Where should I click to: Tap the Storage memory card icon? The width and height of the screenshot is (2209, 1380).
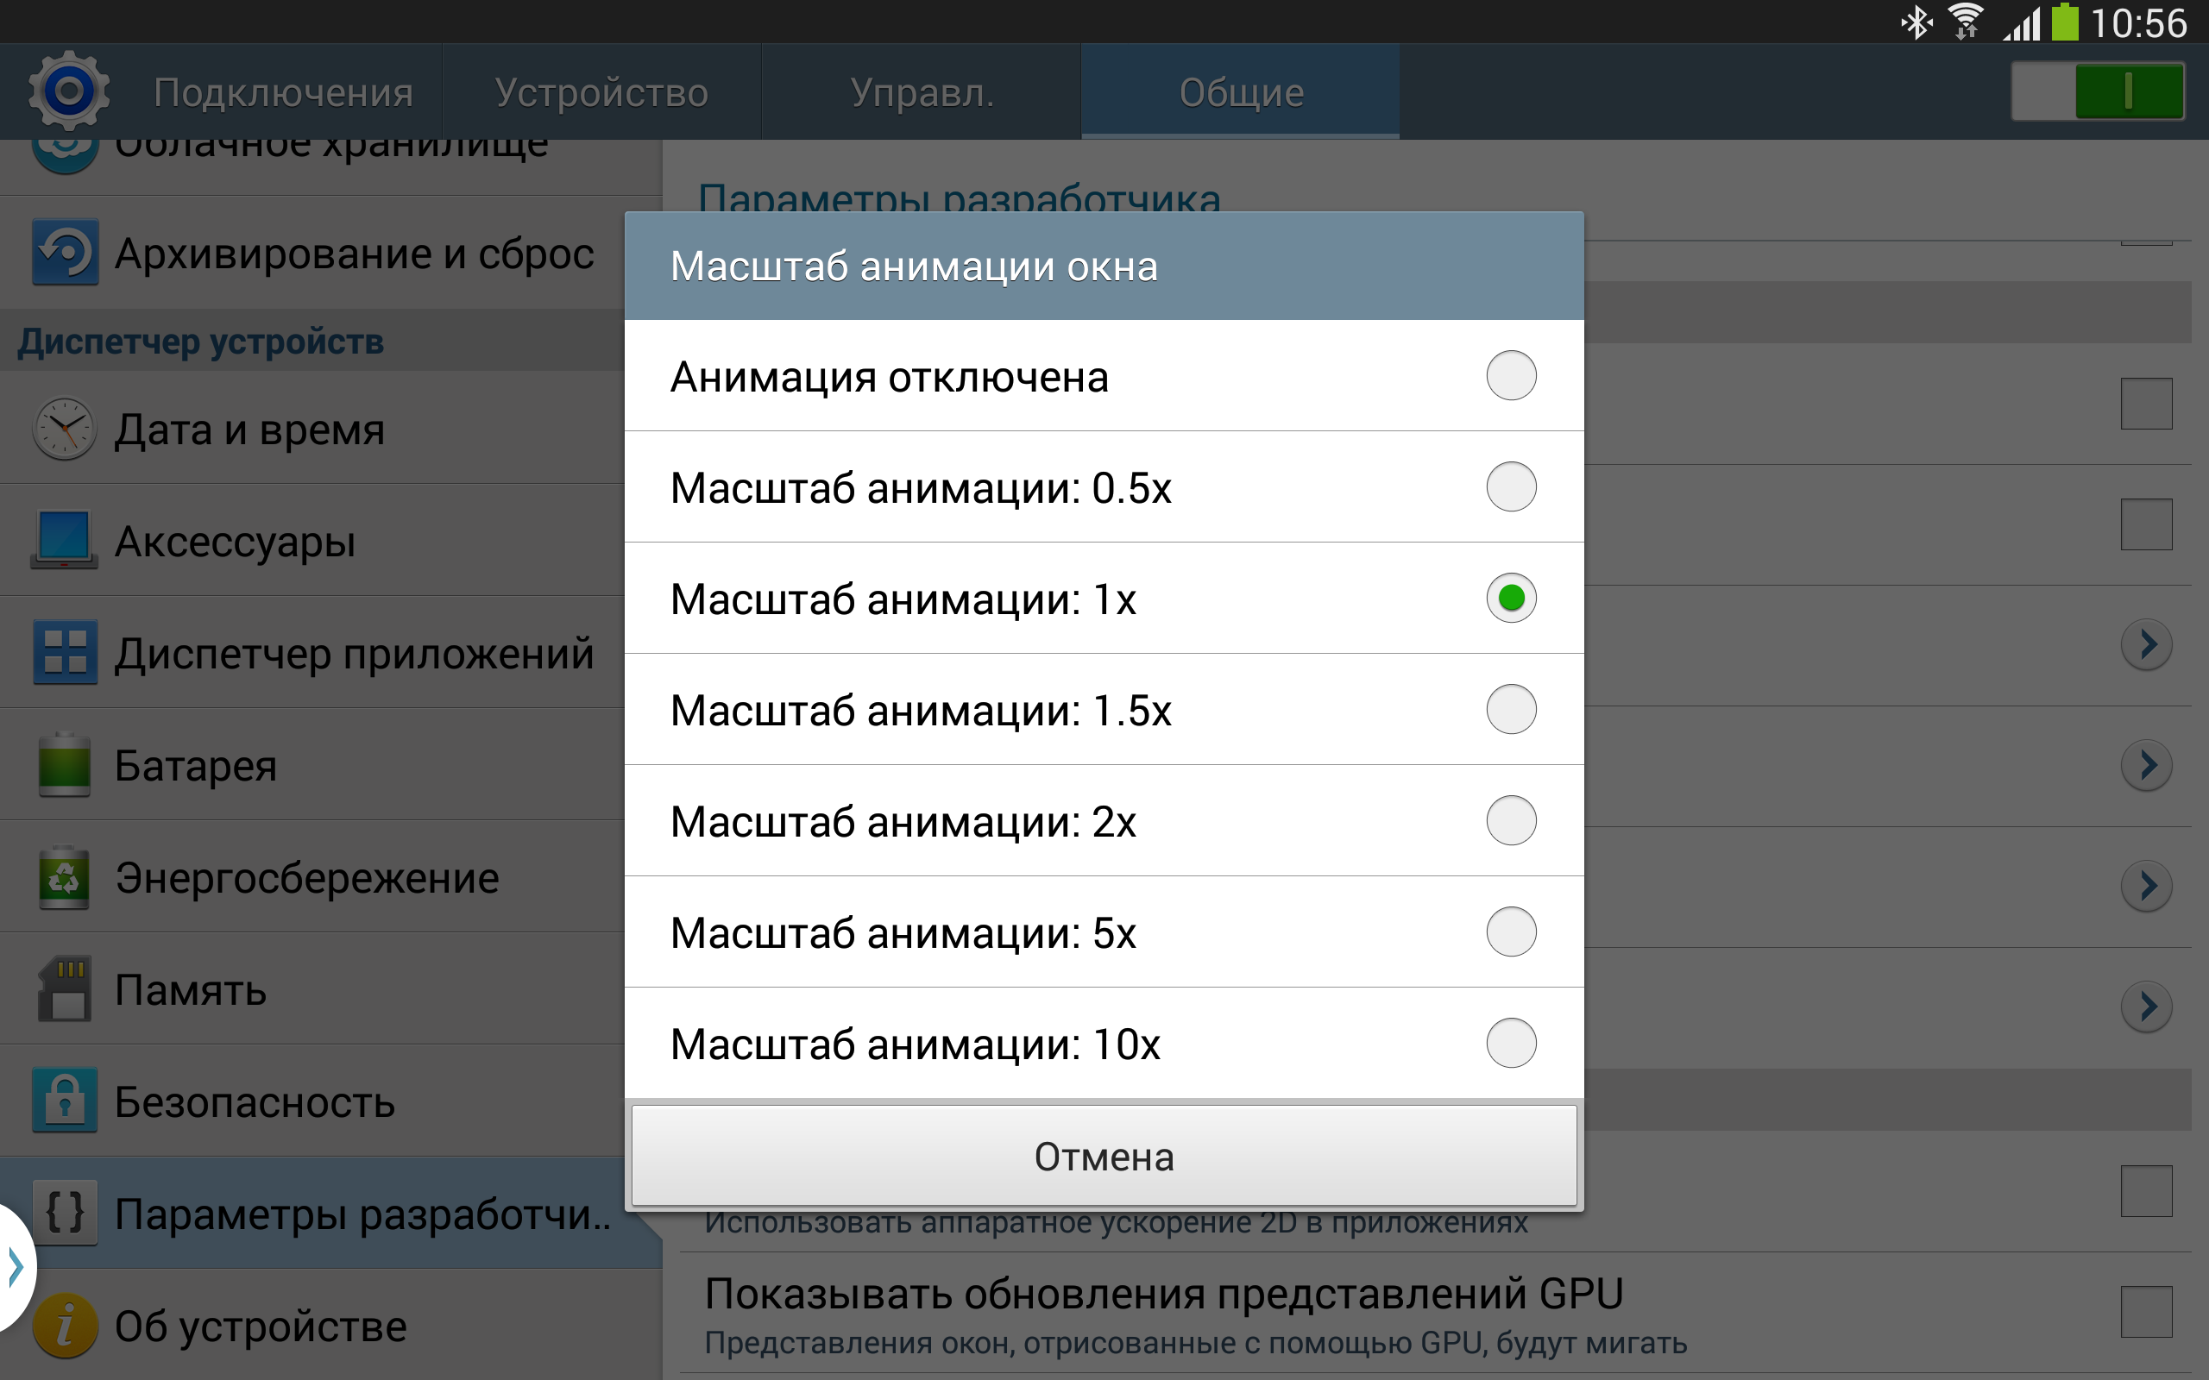pyautogui.click(x=65, y=988)
